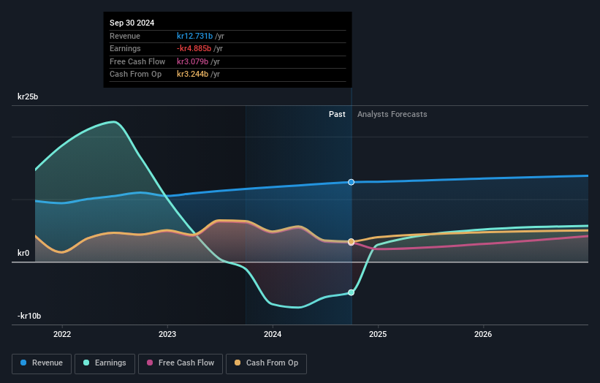Click the tooltip's Revenue row label
This screenshot has height=383, width=600.
[x=125, y=36]
